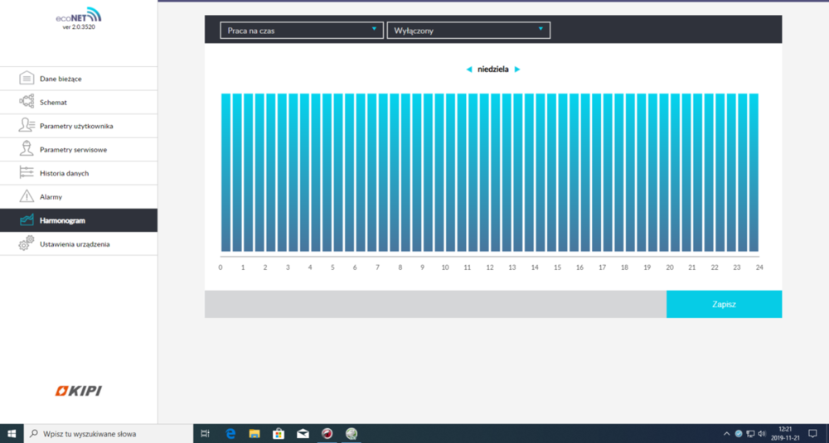The height and width of the screenshot is (443, 829).
Task: Switch to Historia danych menu entry
Action: (x=64, y=173)
